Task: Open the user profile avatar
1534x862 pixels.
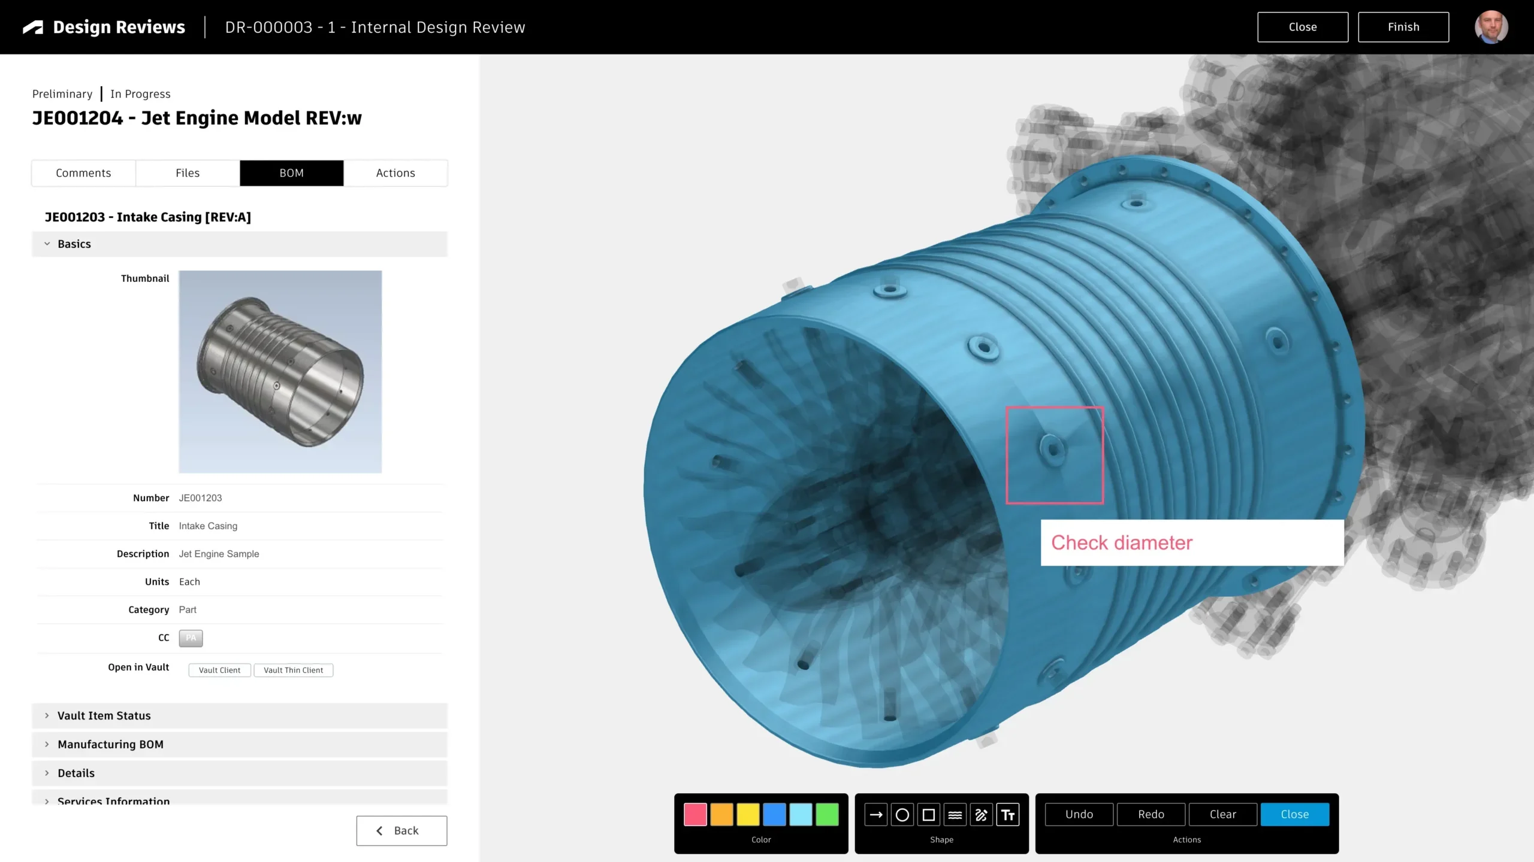Action: coord(1490,27)
